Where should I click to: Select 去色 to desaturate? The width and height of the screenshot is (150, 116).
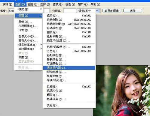(69, 51)
